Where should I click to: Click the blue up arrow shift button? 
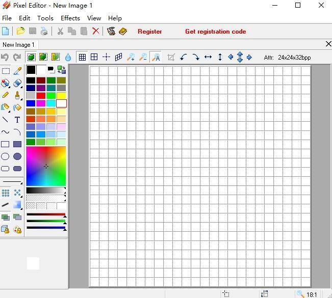240,54
